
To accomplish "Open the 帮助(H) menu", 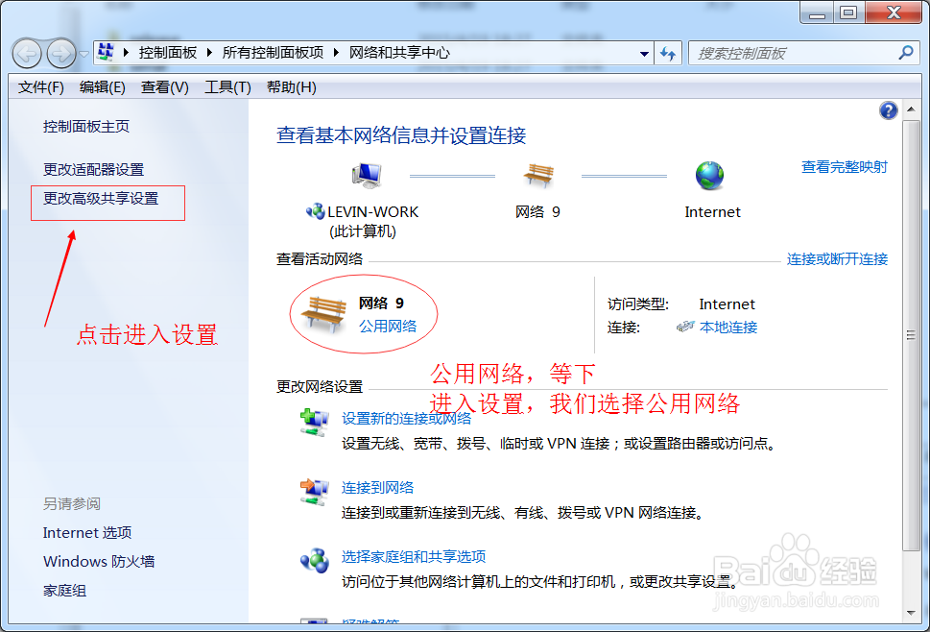I will (x=291, y=87).
